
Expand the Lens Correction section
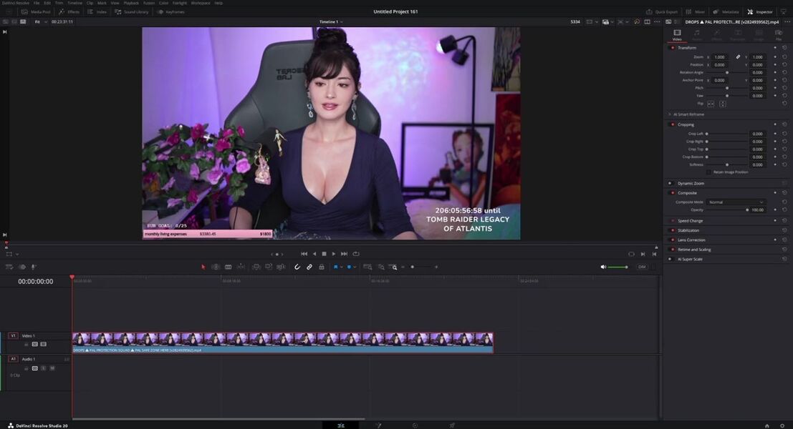point(691,240)
